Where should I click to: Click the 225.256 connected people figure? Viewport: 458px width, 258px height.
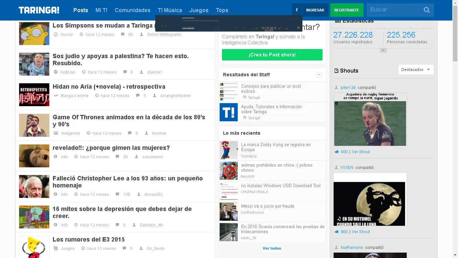[x=401, y=35]
